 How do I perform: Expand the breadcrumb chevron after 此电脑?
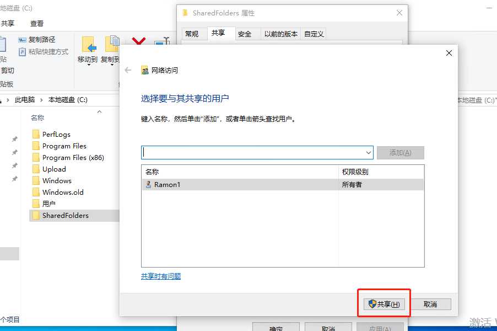click(41, 100)
